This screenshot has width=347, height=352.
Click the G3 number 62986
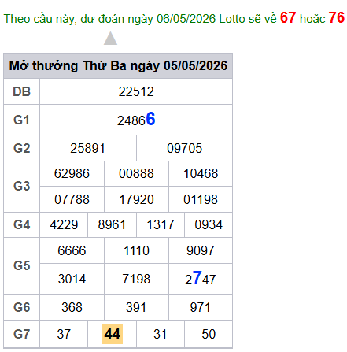pyautogui.click(x=72, y=173)
